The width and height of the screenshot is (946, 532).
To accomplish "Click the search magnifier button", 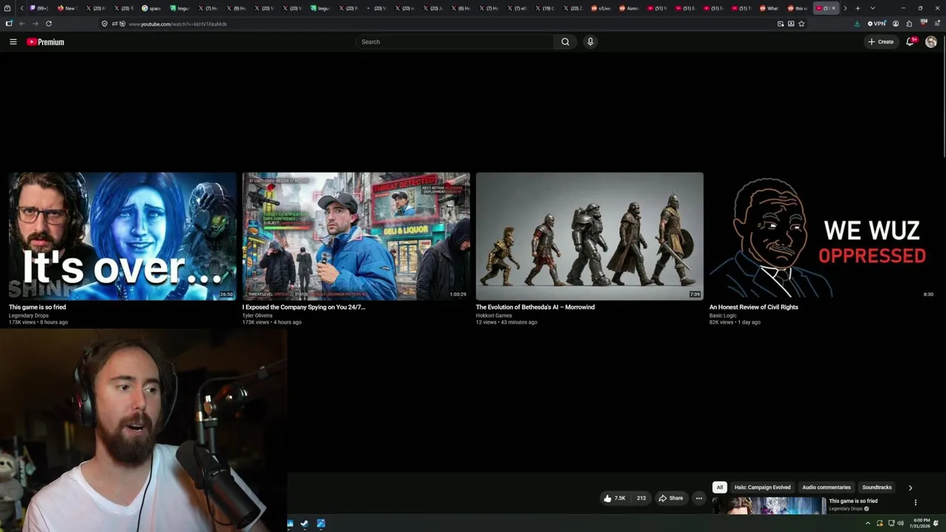I will (x=565, y=42).
